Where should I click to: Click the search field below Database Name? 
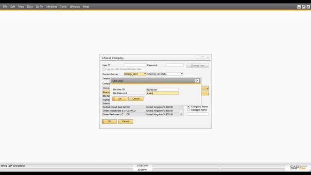tap(197, 114)
